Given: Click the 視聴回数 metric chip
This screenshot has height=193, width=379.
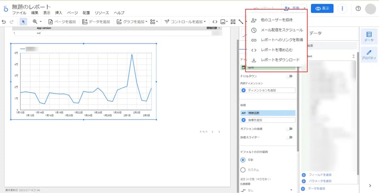Looking at the screenshot, I should (x=268, y=113).
